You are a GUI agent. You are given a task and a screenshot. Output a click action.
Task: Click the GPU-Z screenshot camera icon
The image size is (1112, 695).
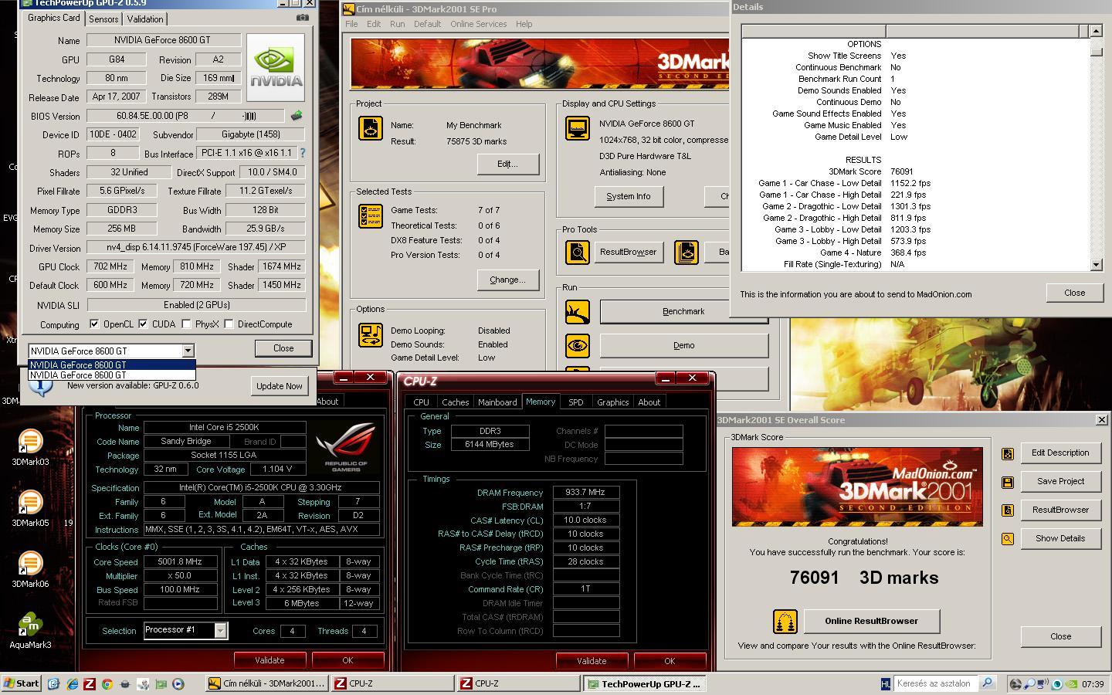[302, 18]
